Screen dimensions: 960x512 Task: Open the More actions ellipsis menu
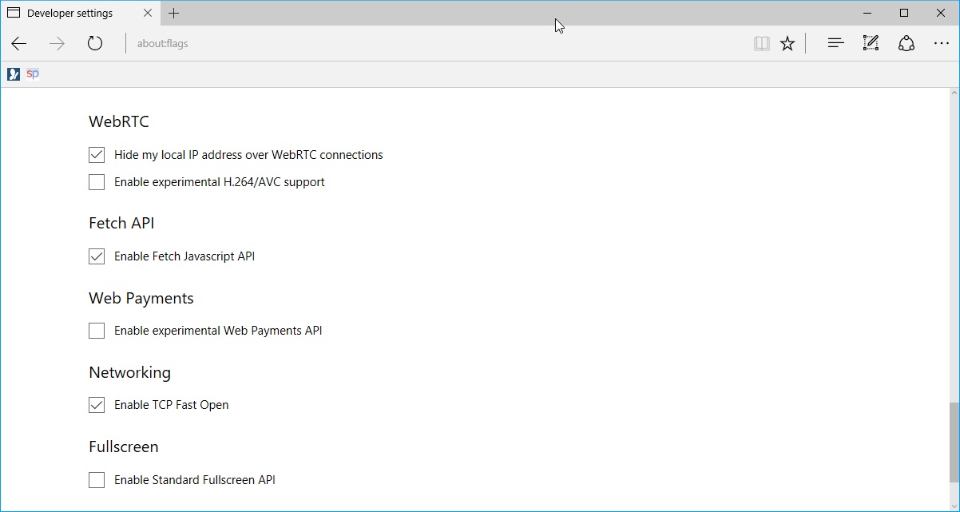tap(942, 44)
